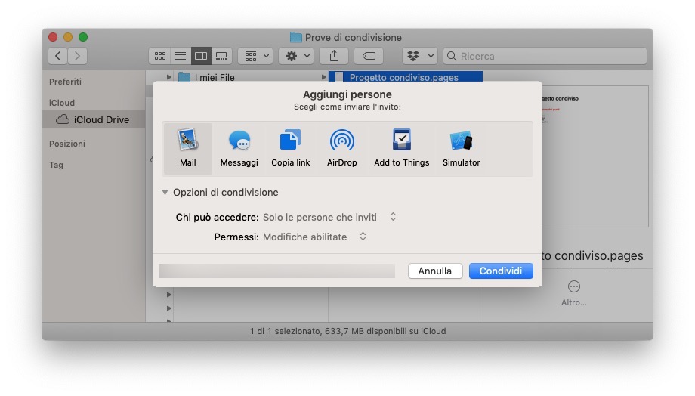Screen dimensions: 695x396
Task: Click the Ricerca search field
Action: tap(544, 56)
